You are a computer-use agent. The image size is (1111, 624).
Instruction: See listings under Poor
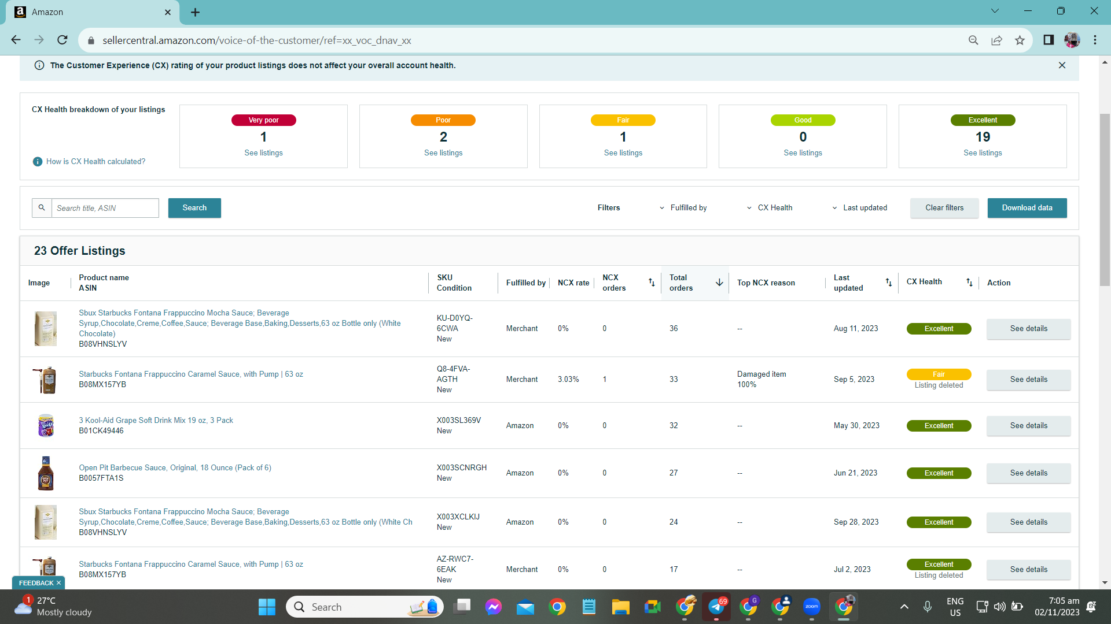[443, 153]
